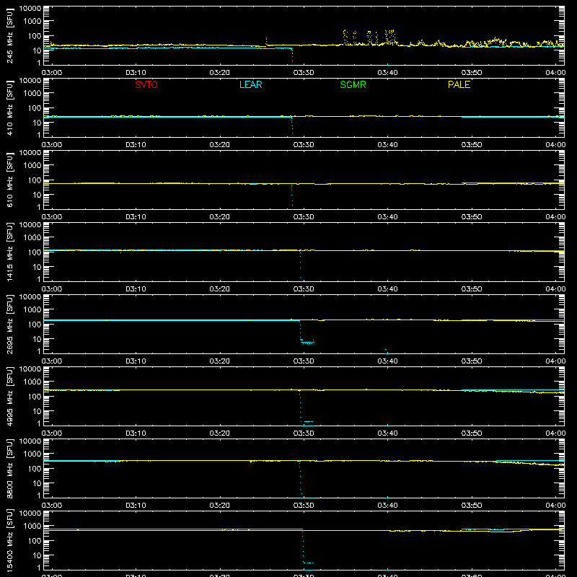Click 03:20 tick label under 8800 MHz panel
The height and width of the screenshot is (577, 577).
[x=220, y=506]
